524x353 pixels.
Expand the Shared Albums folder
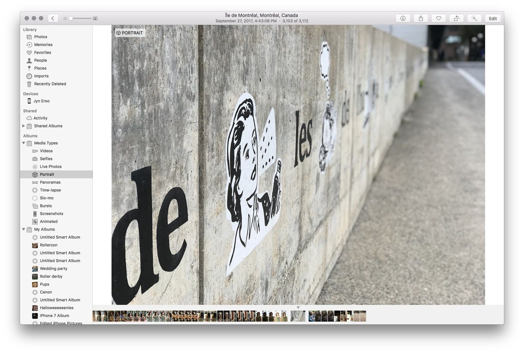pos(24,126)
